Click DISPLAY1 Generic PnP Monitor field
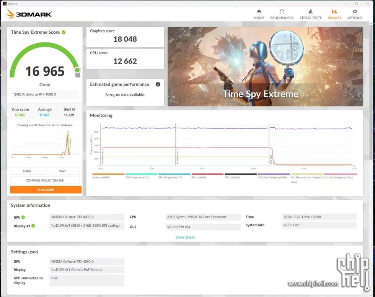The image size is (375, 297). click(87, 270)
